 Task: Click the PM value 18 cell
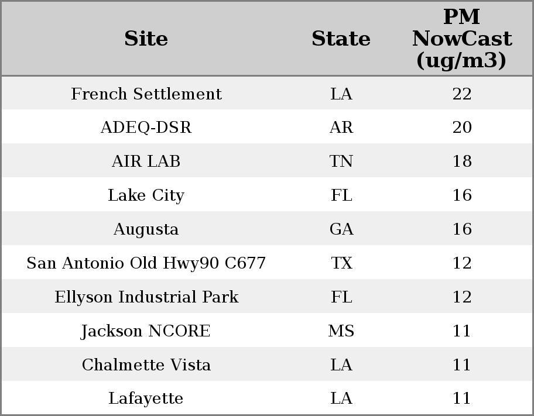[462, 161]
